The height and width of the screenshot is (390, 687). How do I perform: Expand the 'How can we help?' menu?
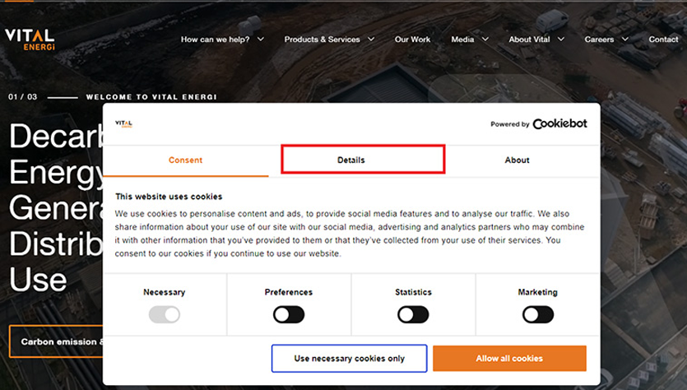tap(222, 39)
